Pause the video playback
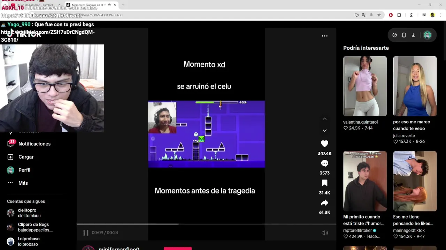446x250 pixels. 85,233
